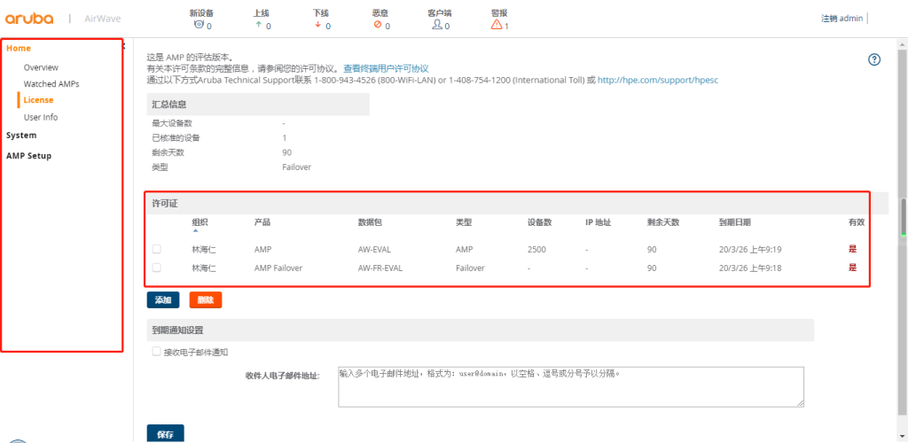The height and width of the screenshot is (443, 908).
Task: Open the alerts (警报) warning triangle icon
Action: pos(497,25)
